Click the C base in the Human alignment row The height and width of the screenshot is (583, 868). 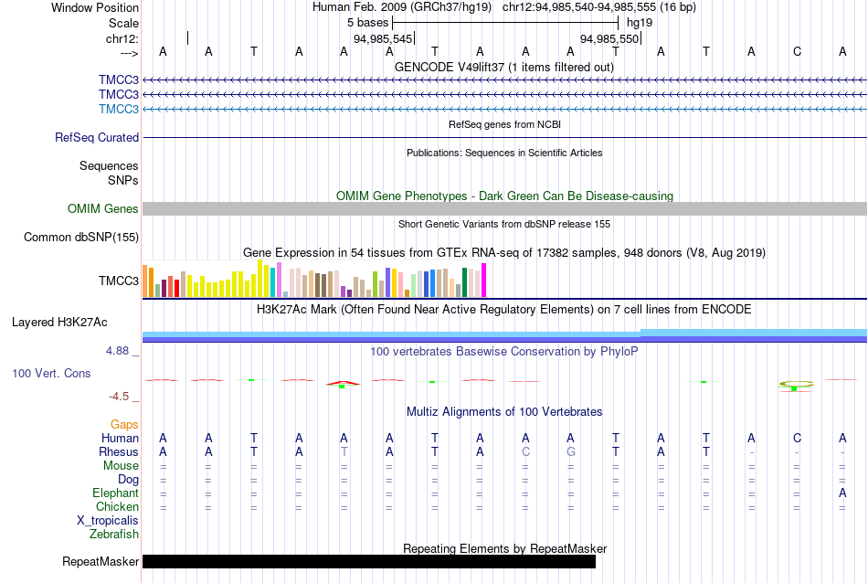(x=797, y=439)
